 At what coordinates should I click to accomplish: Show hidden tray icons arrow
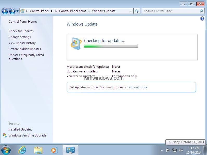162,150
